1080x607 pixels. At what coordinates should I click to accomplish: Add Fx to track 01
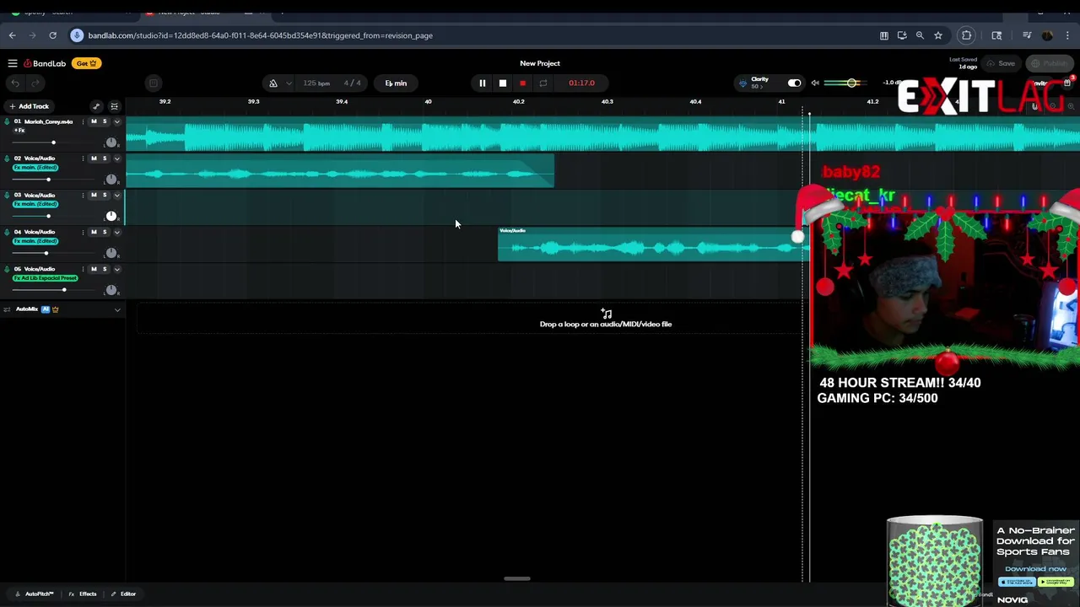19,131
